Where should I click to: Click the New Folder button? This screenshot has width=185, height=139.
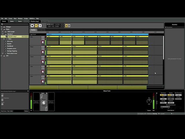[10, 111]
